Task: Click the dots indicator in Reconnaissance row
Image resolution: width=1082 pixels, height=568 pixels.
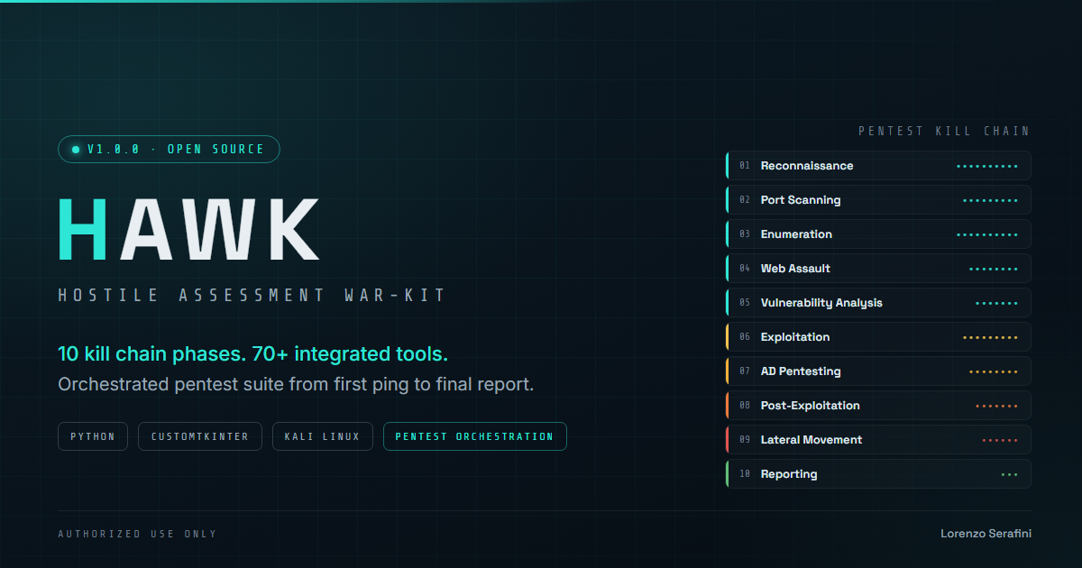Action: click(986, 166)
